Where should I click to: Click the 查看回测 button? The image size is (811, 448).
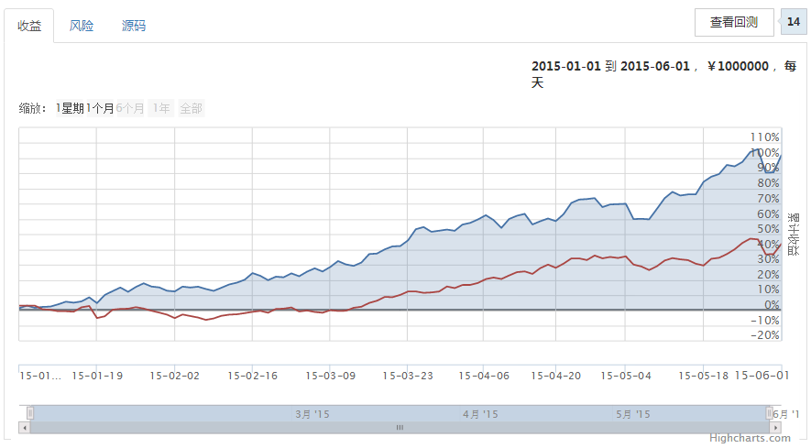click(x=734, y=22)
